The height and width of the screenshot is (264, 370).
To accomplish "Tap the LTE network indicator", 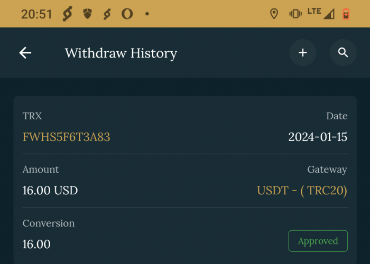I will [313, 11].
